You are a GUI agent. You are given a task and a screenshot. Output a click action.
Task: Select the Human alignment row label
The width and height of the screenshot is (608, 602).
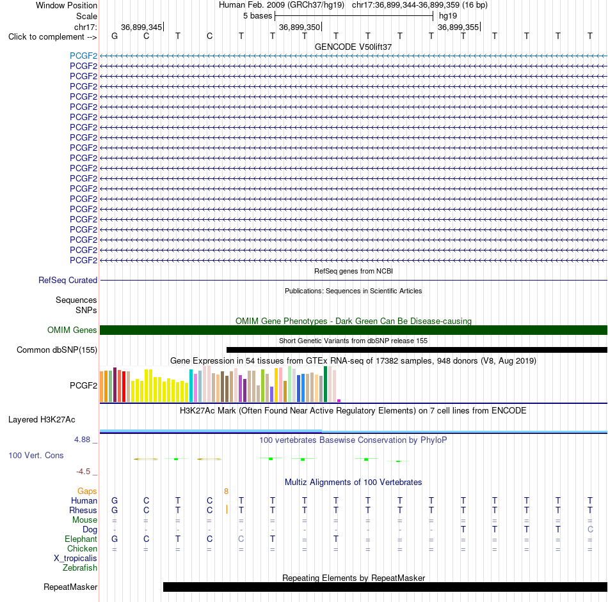84,501
